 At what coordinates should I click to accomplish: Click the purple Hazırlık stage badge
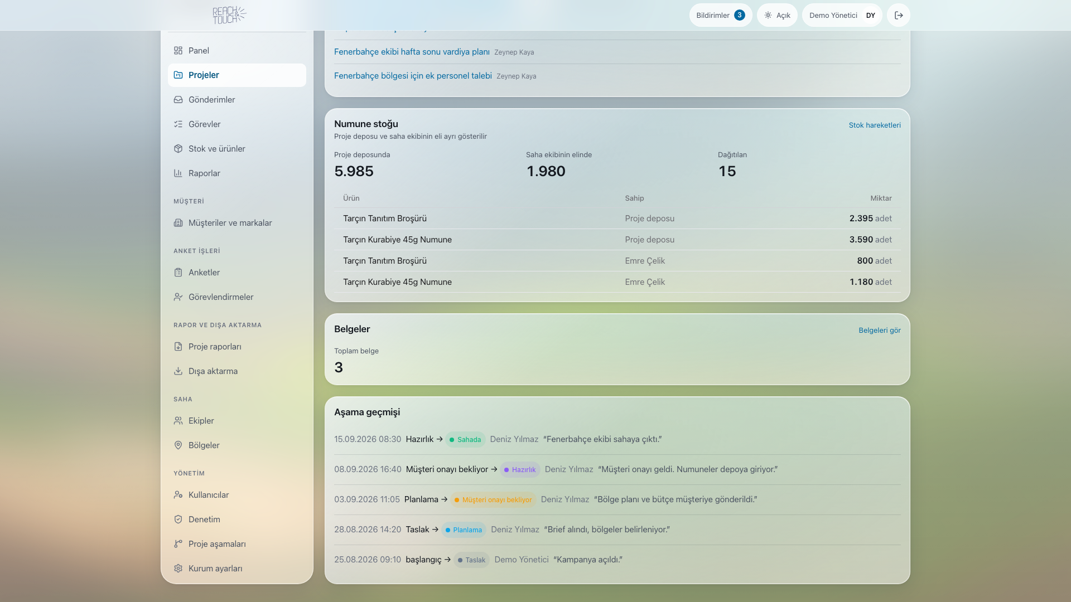pyautogui.click(x=520, y=470)
